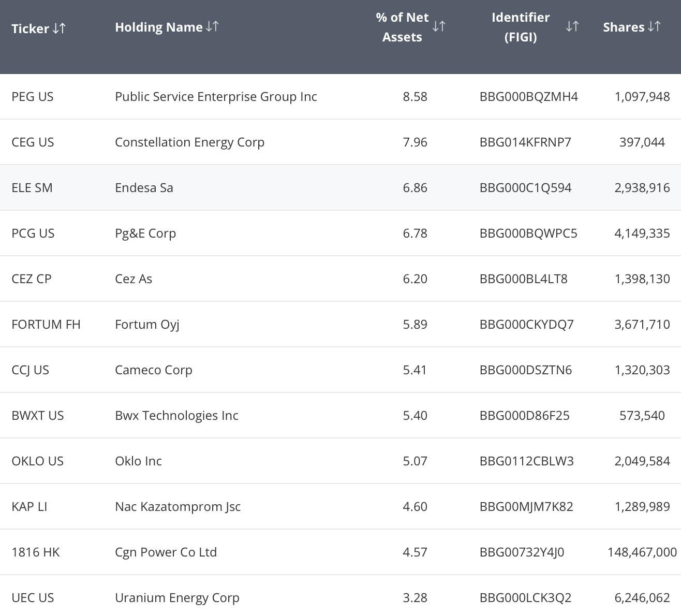The height and width of the screenshot is (615, 681).
Task: Select shares value 1,097,948
Action: click(642, 97)
